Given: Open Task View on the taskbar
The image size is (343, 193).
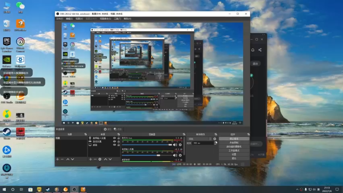Looking at the screenshot, I should pos(21,190).
